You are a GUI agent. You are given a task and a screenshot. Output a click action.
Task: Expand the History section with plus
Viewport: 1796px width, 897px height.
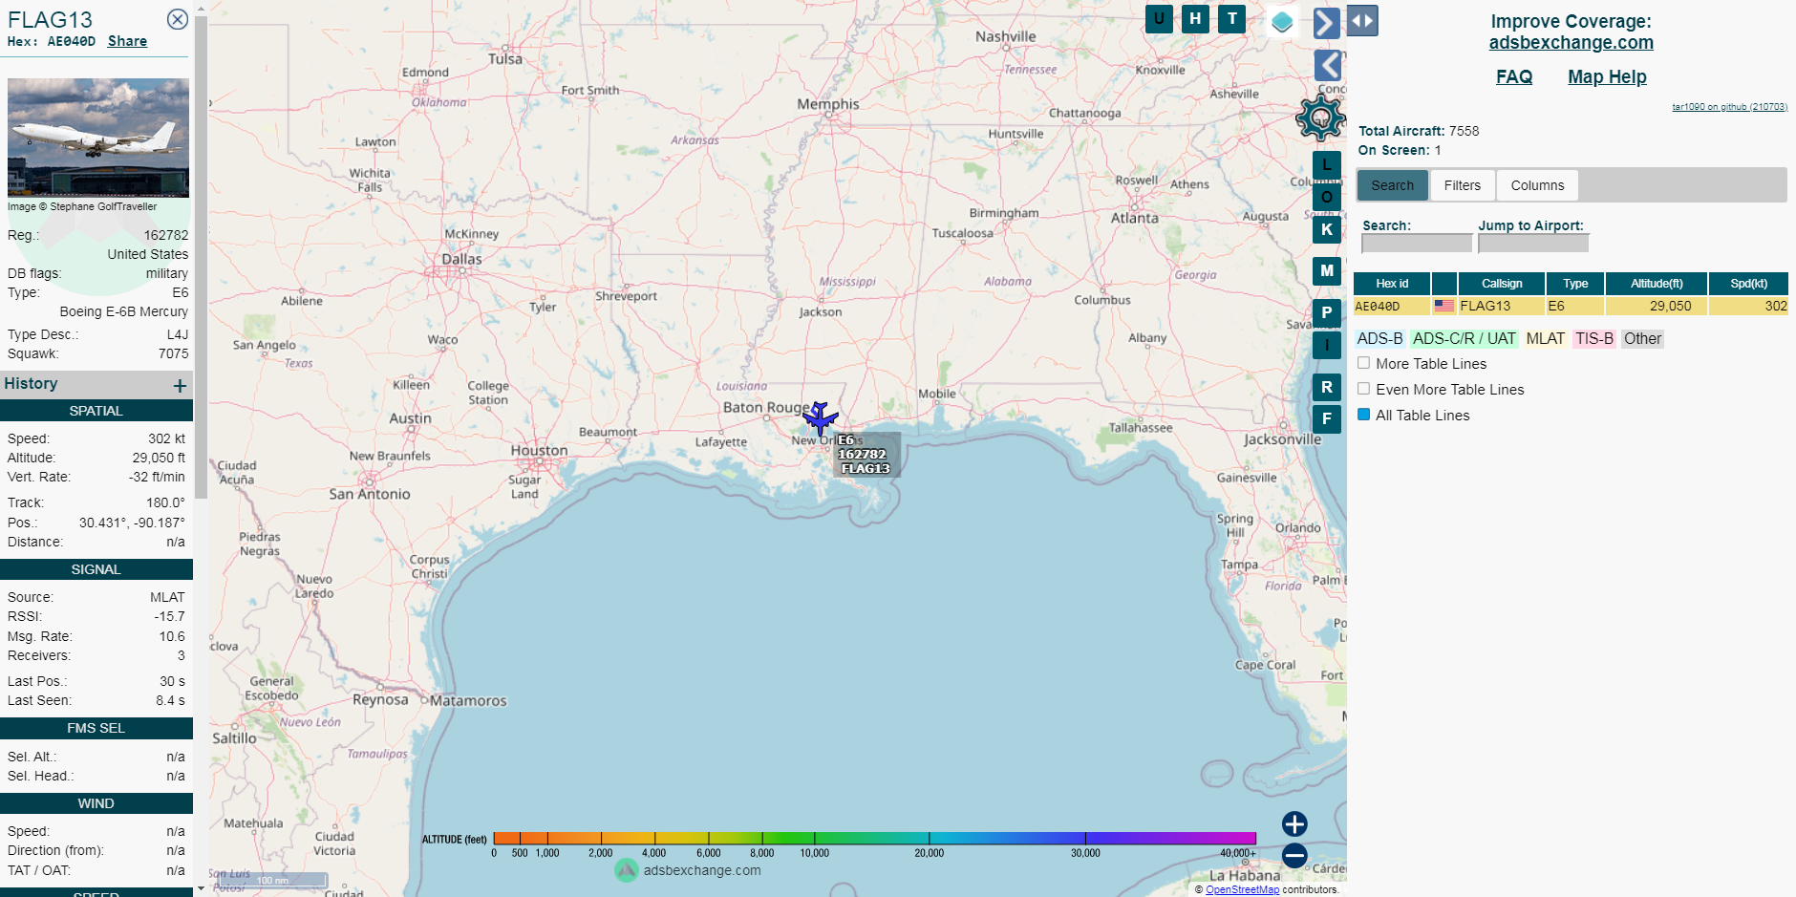pos(180,385)
